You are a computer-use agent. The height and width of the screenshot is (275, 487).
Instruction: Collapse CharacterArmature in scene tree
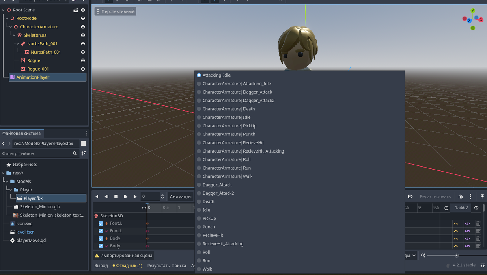point(11,27)
